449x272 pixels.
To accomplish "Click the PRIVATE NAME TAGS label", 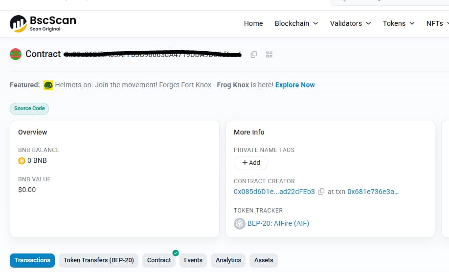I will [264, 150].
